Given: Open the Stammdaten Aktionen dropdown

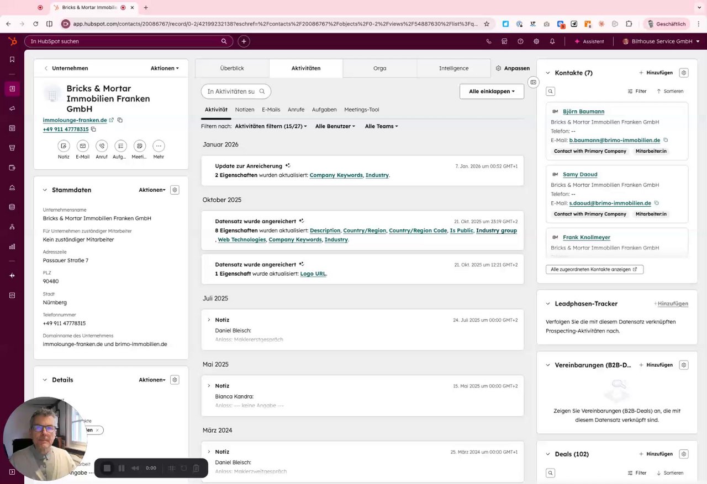Looking at the screenshot, I should [152, 190].
